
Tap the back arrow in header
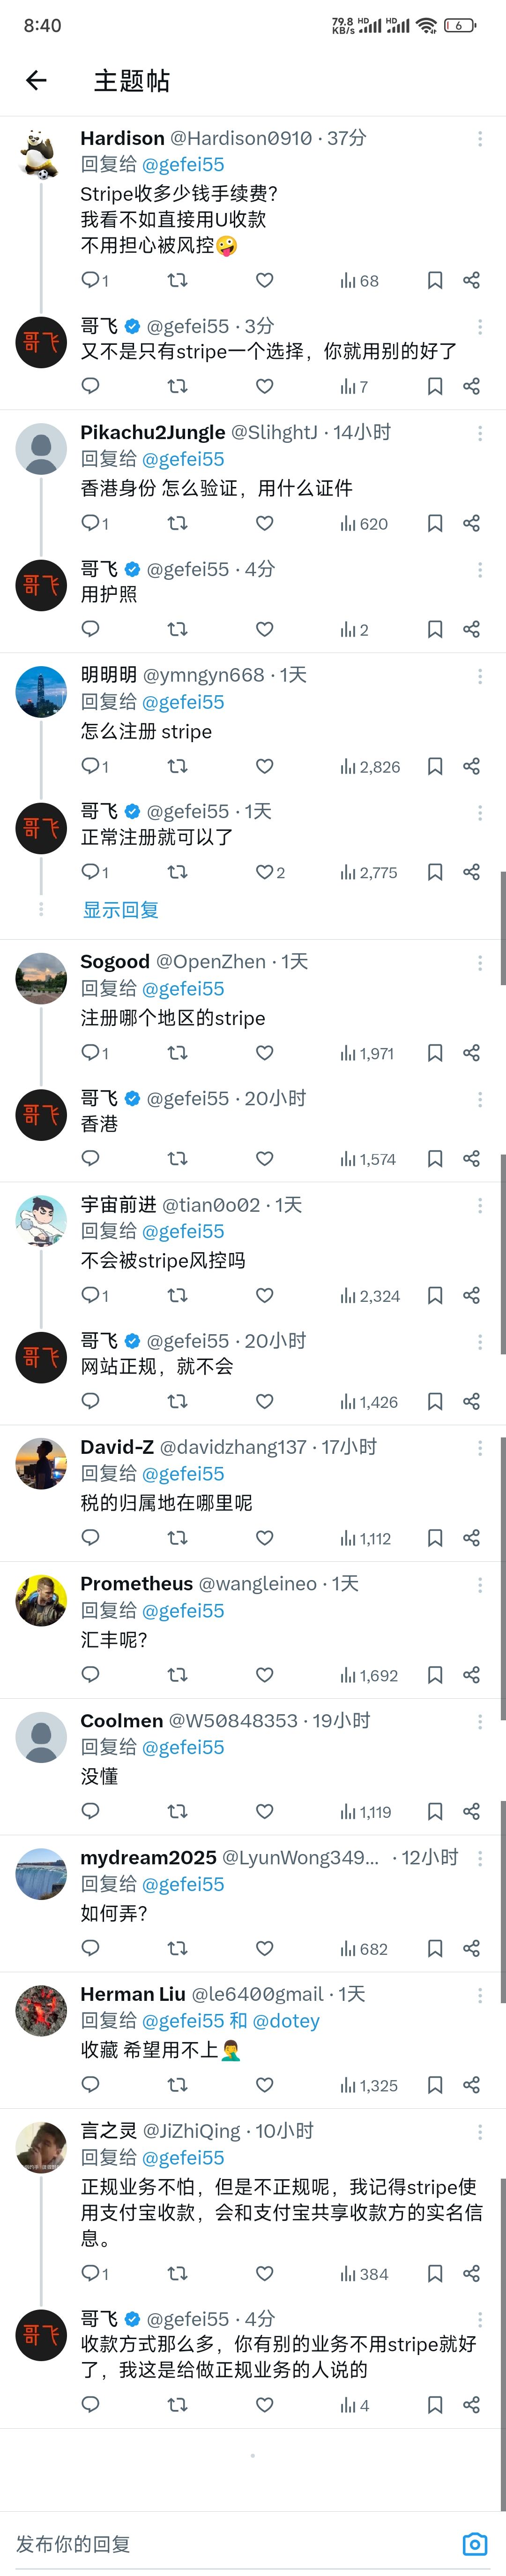coord(36,81)
